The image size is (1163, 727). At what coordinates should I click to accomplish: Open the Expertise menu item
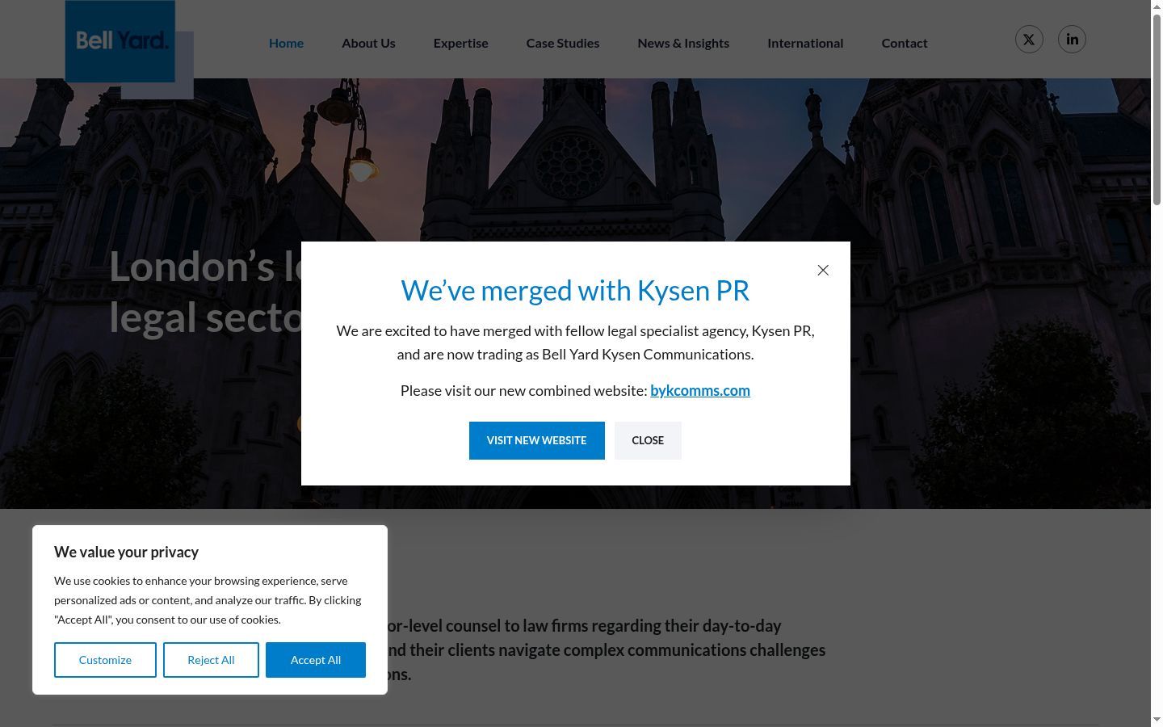[460, 43]
